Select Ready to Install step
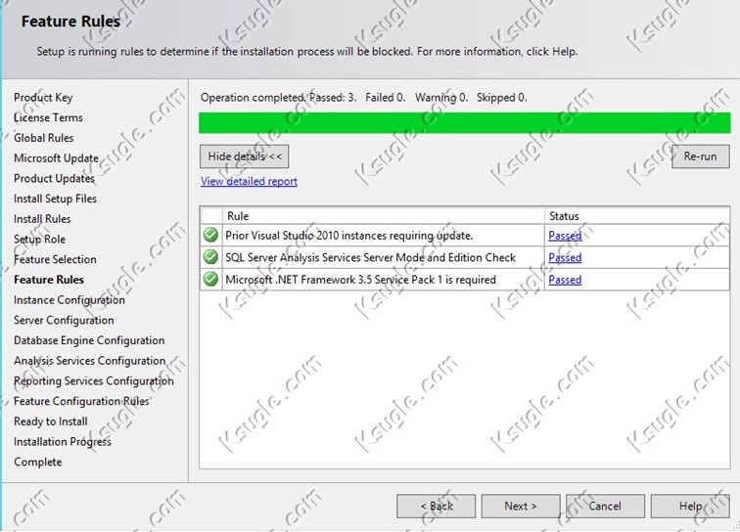 click(51, 422)
